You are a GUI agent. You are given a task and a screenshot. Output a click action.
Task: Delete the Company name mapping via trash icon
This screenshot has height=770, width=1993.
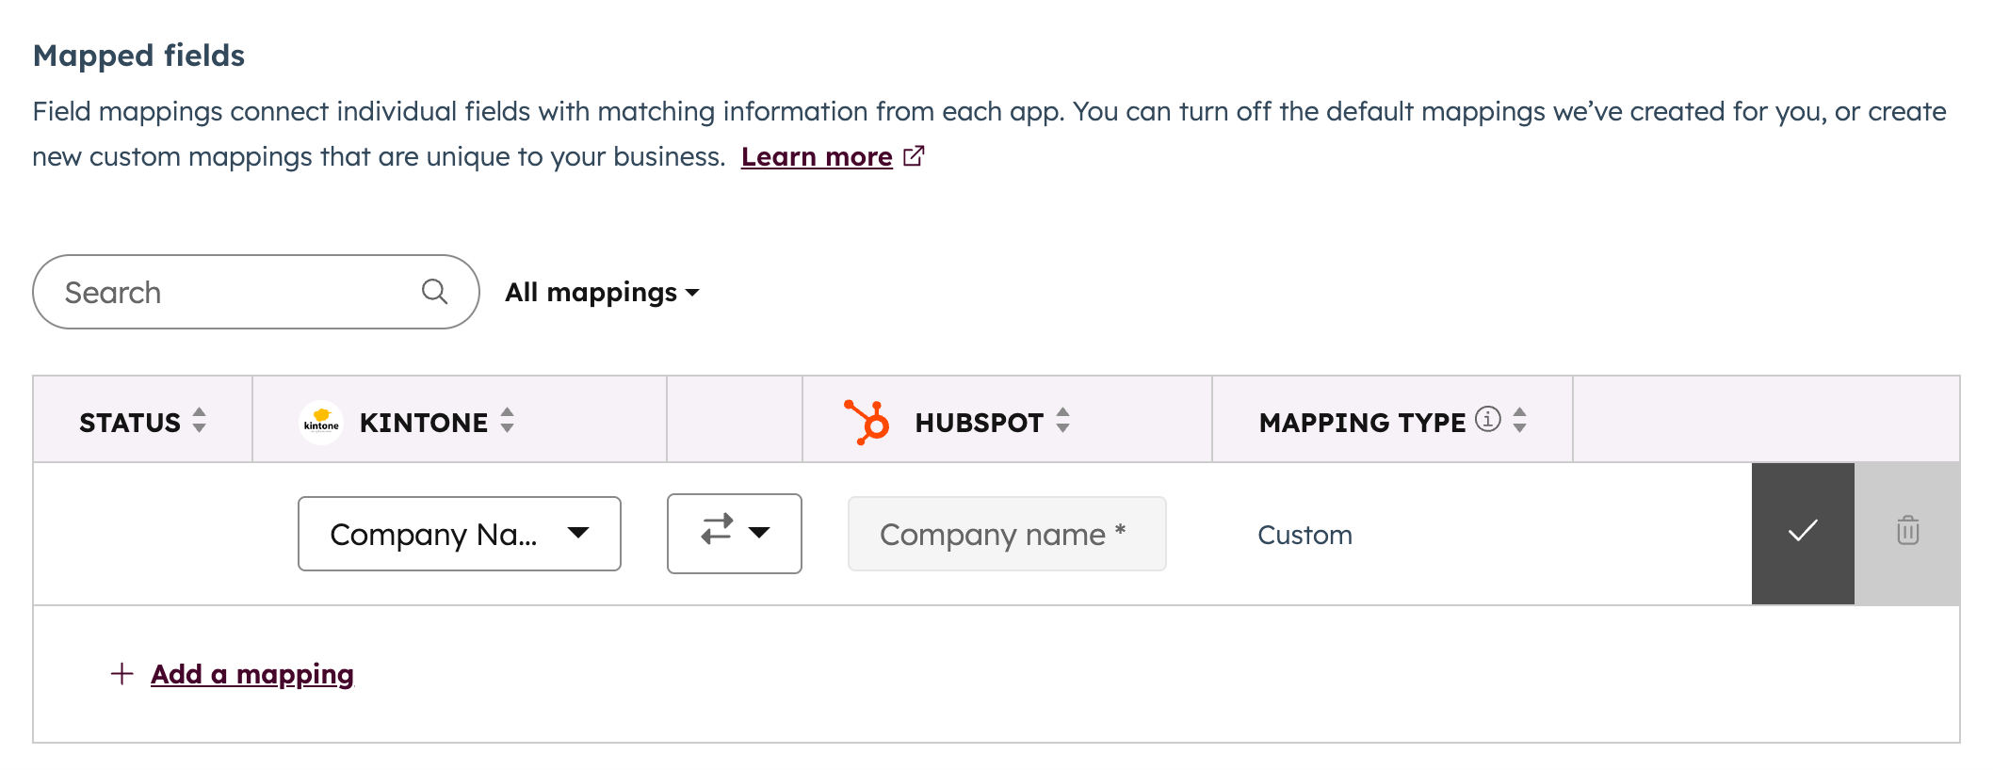(1907, 533)
